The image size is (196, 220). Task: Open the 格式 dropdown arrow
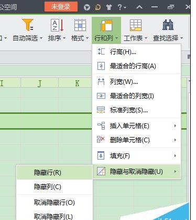click(x=87, y=38)
